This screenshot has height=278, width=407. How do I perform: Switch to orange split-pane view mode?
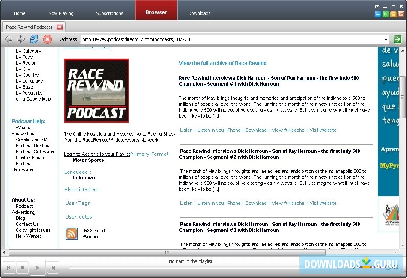[393, 14]
